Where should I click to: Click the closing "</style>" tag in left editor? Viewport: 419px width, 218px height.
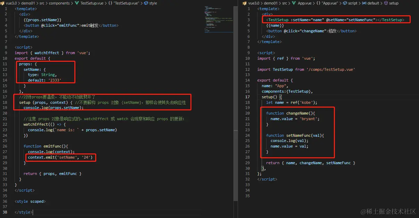[x=24, y=212]
